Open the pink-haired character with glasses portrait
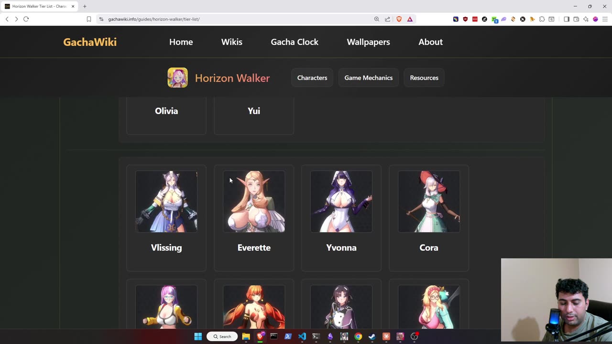This screenshot has height=344, width=612. (166, 307)
